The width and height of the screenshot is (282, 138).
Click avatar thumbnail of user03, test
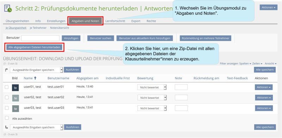click(16, 108)
